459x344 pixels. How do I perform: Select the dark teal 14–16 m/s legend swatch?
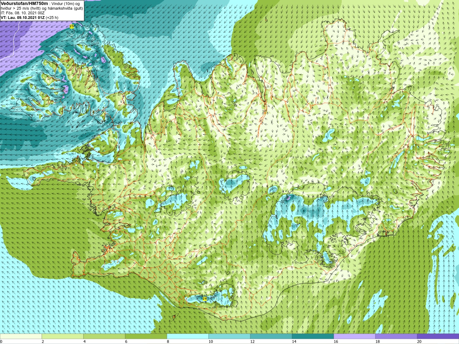(313, 336)
